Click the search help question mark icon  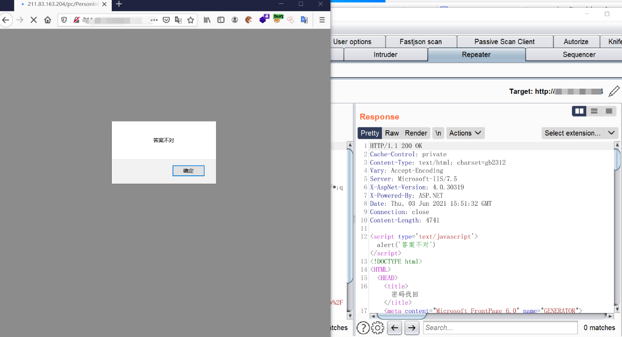(363, 328)
